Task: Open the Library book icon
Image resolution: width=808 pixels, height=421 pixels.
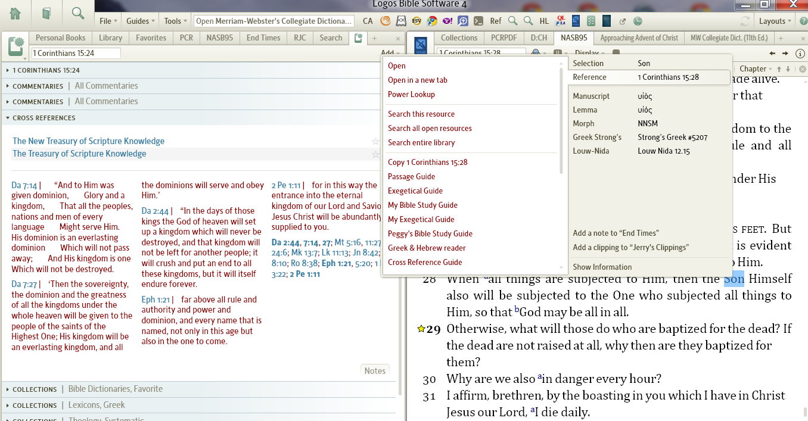Action: click(x=46, y=14)
